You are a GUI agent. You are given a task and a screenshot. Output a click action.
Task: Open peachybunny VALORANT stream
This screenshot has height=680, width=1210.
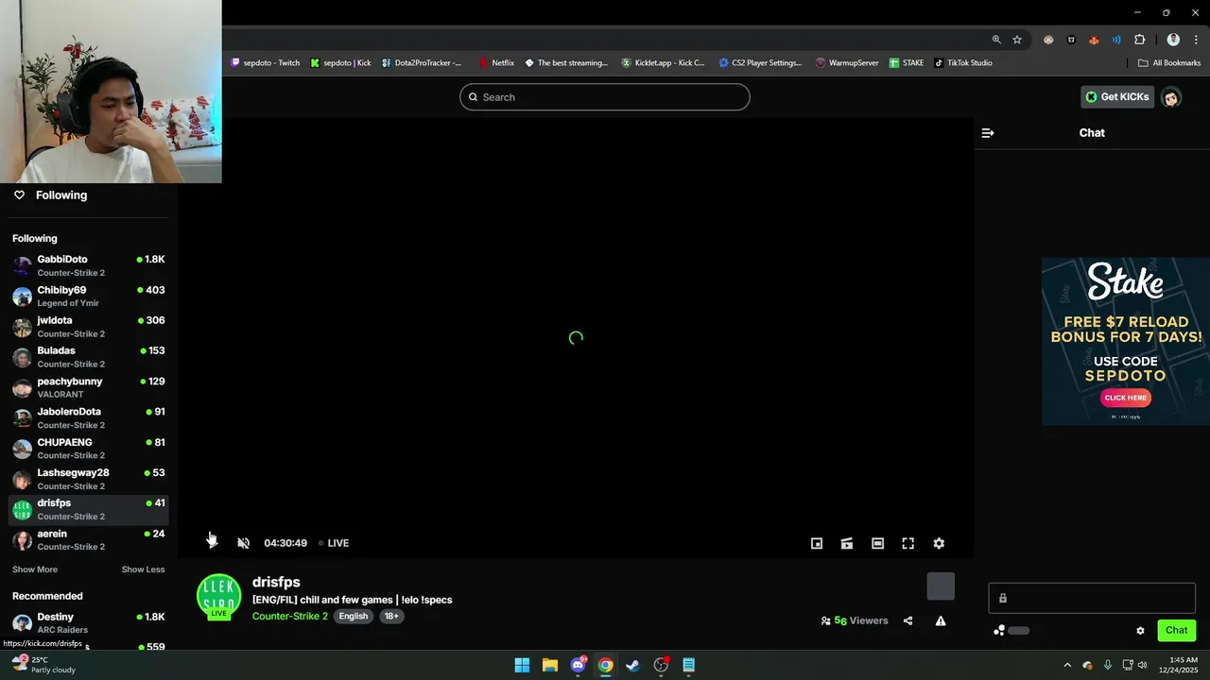pyautogui.click(x=89, y=387)
